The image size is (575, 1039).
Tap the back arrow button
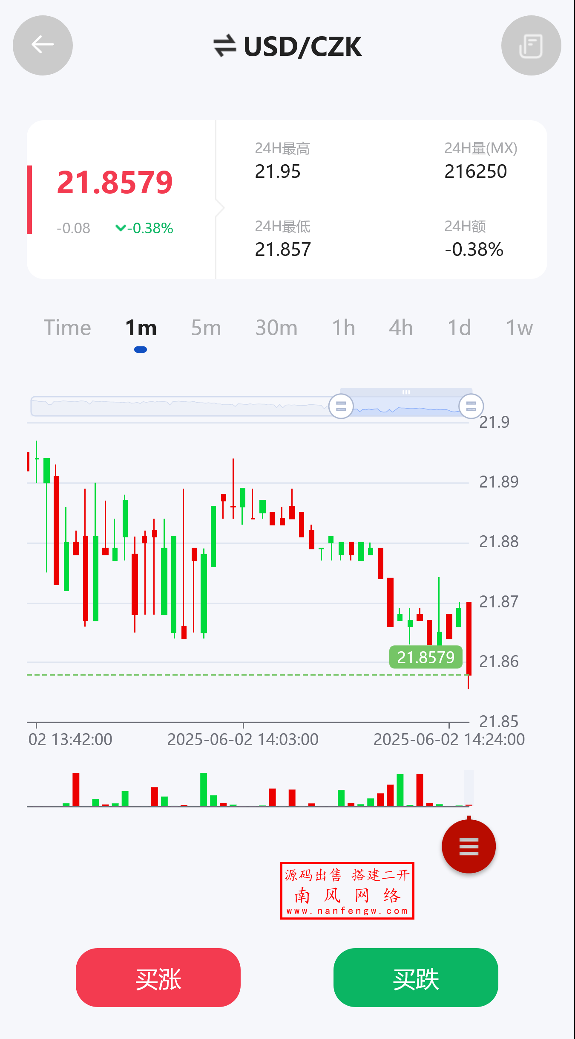click(43, 45)
